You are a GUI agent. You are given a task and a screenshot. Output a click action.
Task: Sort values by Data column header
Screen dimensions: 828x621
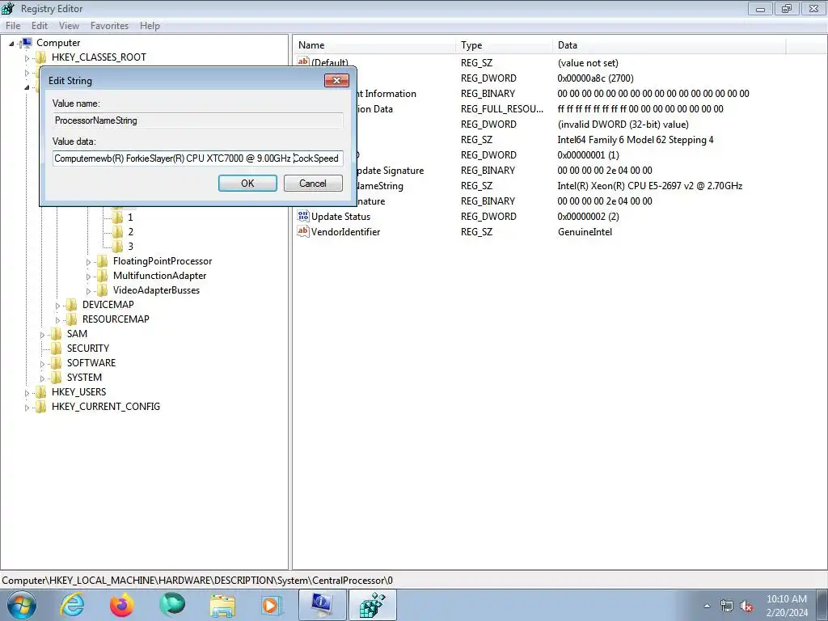[x=670, y=45]
